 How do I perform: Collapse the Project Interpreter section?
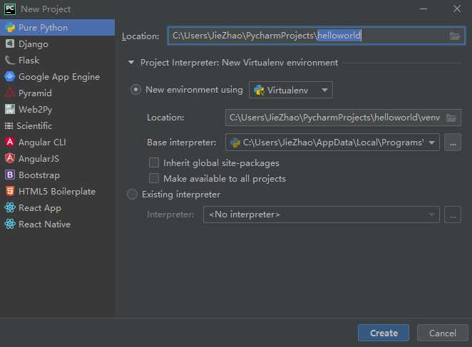point(131,63)
